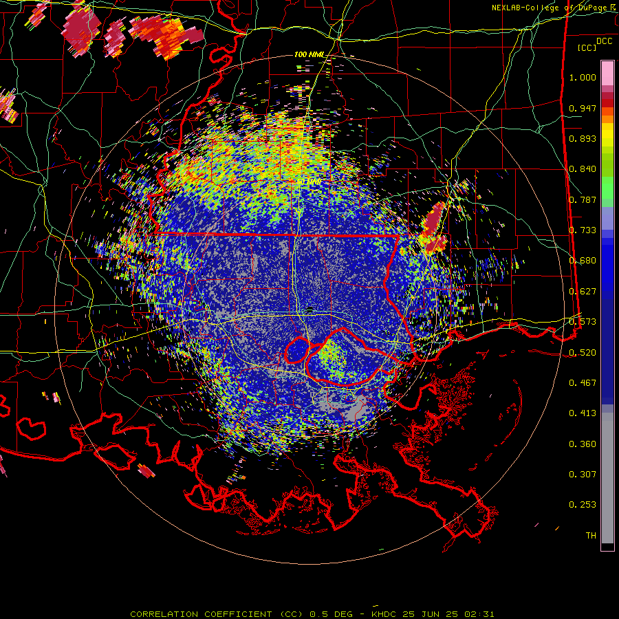Click the black radar site marker at the center
The height and width of the screenshot is (619, 619).
click(x=309, y=309)
